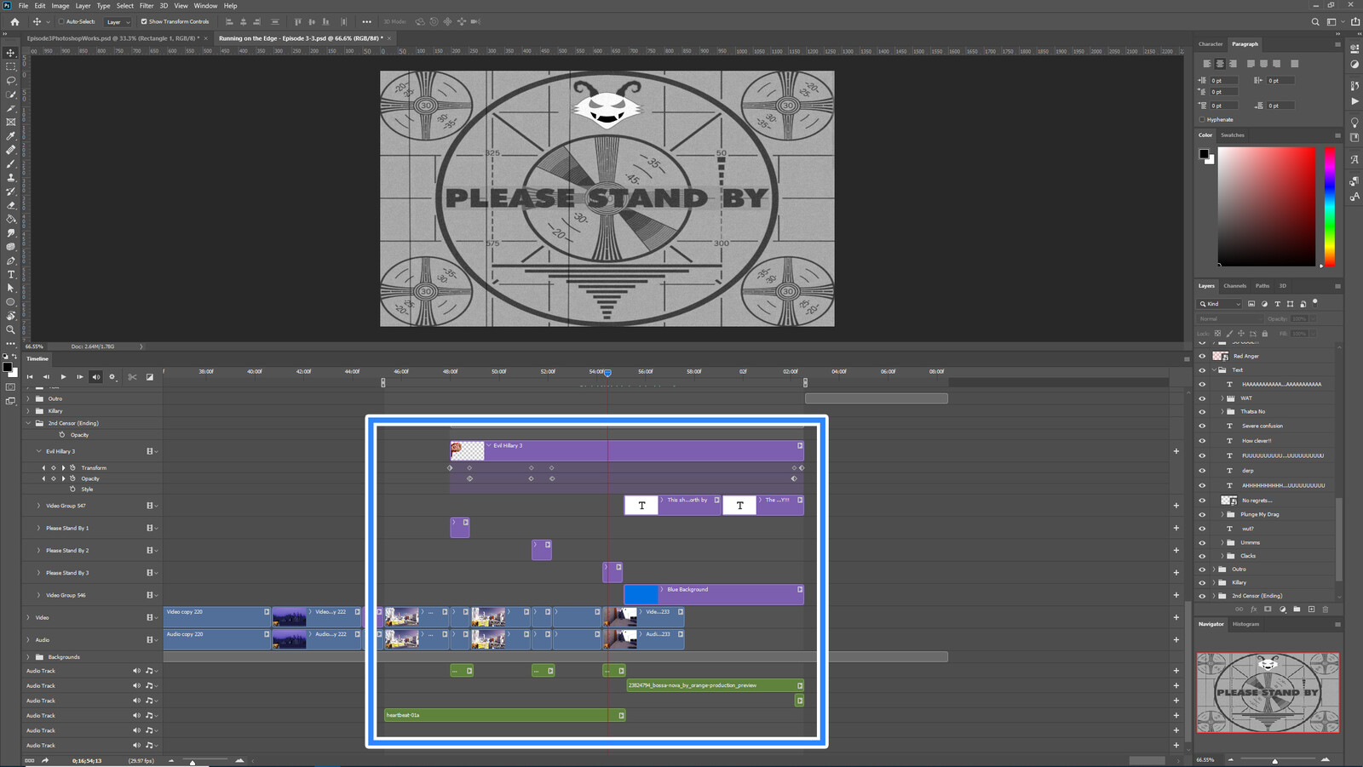The image size is (1363, 767).
Task: Create new adjustment layer icon
Action: [1282, 609]
